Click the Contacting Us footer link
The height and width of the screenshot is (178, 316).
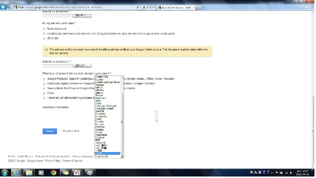coord(25,156)
